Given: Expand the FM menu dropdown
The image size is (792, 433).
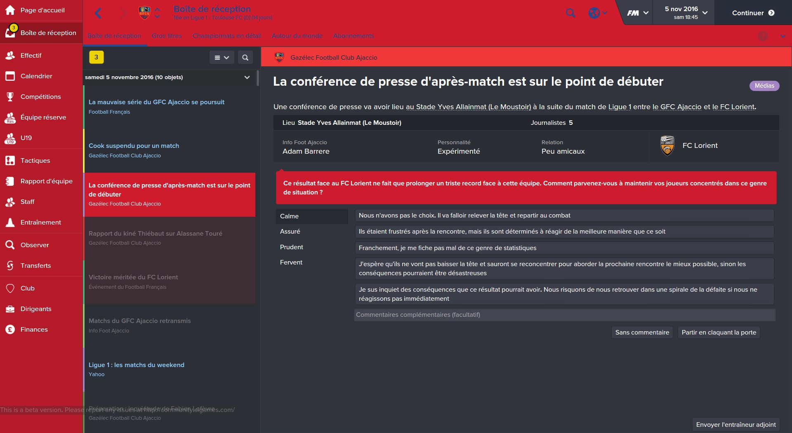Looking at the screenshot, I should (638, 13).
